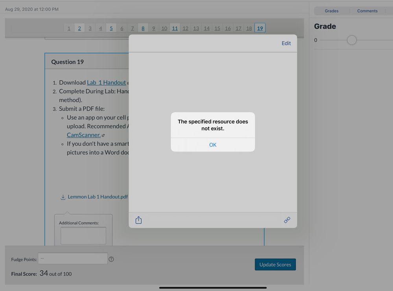
Task: Open the Lemmon Lab 1 Handout.pdf file link
Action: [x=98, y=197]
